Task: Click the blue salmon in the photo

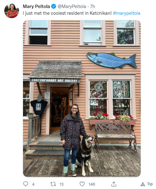Action: point(112,60)
